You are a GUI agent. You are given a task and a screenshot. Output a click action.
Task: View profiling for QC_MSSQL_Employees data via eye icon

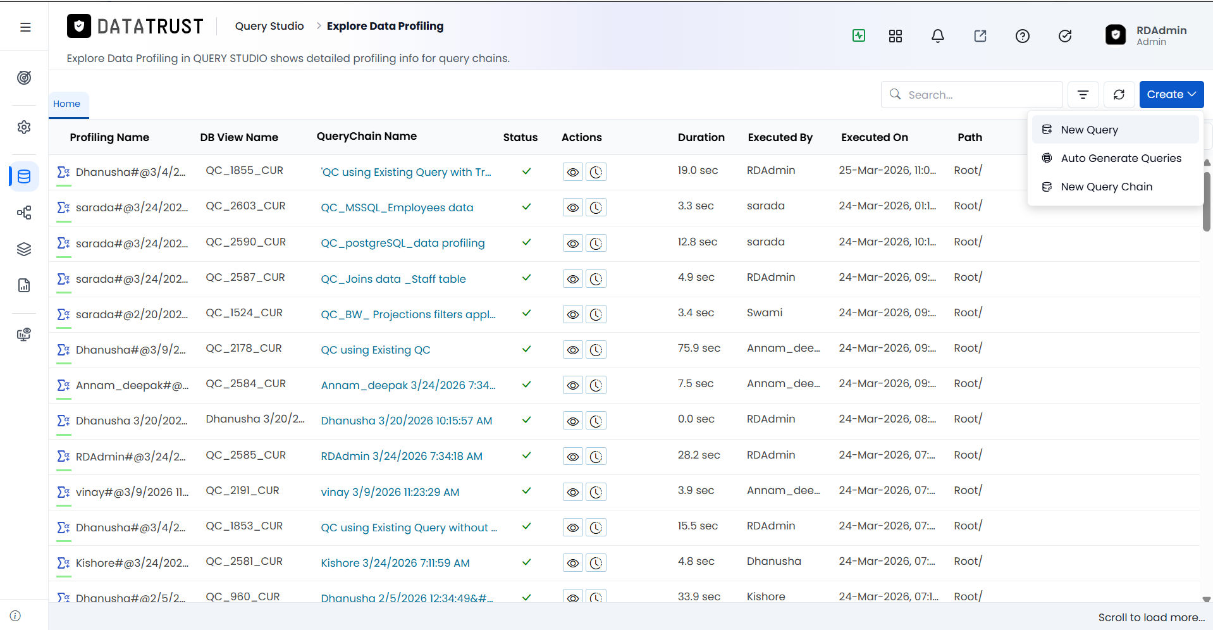573,207
